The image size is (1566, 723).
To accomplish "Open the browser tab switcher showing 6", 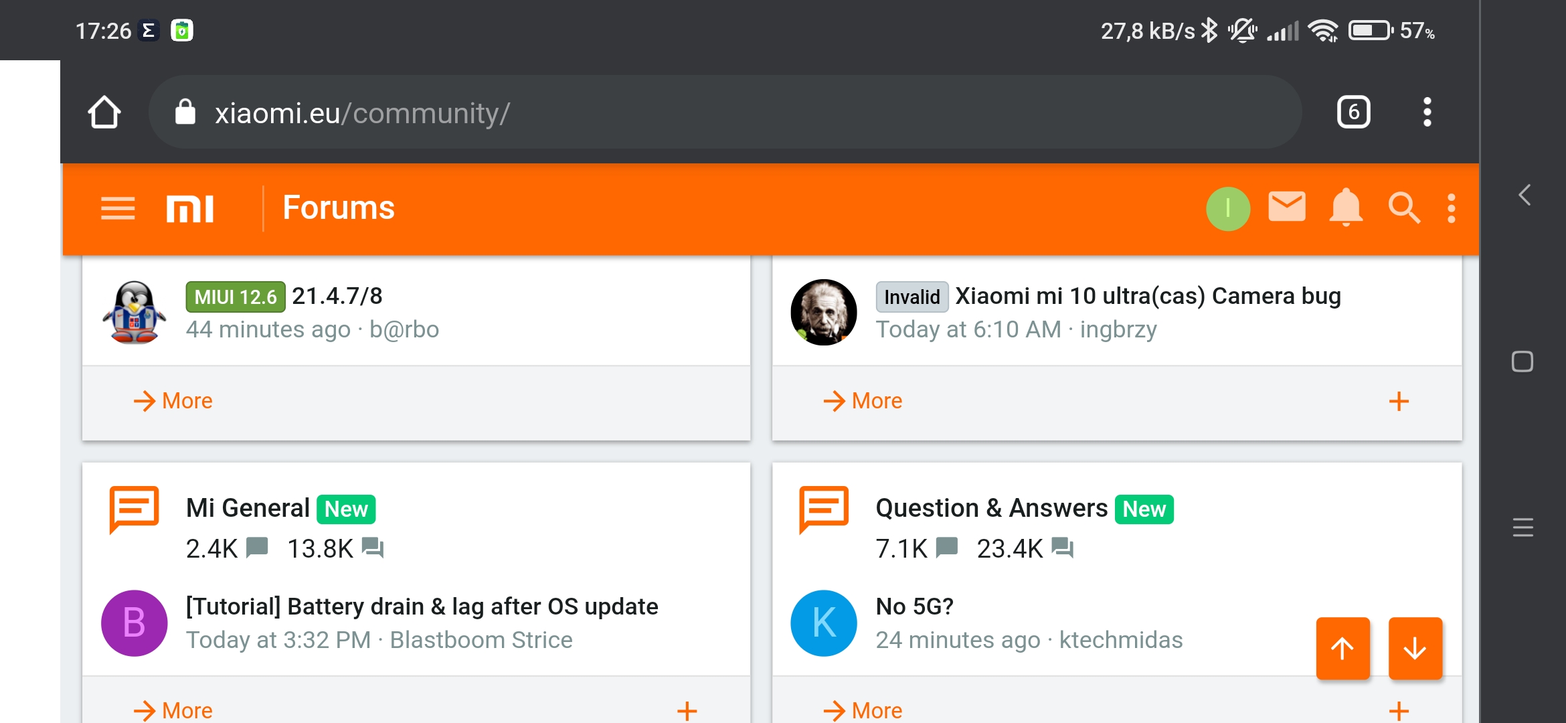I will [x=1353, y=112].
